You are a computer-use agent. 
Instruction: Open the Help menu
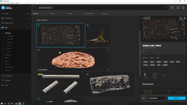pyautogui.click(x=17, y=3)
